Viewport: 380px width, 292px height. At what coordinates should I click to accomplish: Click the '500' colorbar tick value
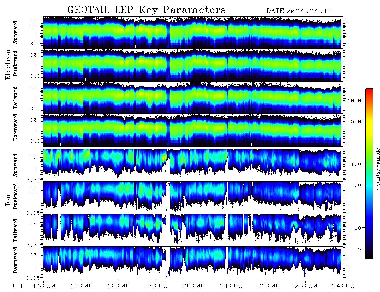click(356, 121)
